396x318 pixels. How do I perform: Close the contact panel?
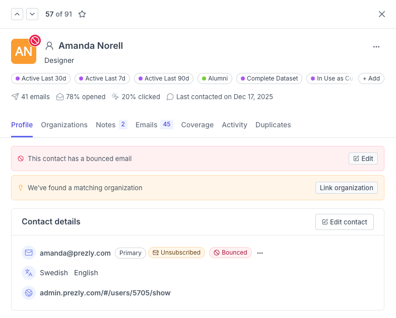[382, 14]
